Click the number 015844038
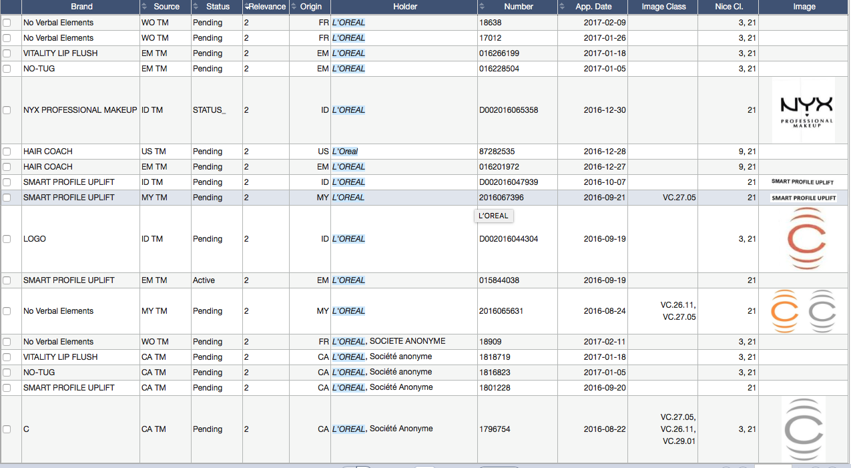The width and height of the screenshot is (851, 468). 499,280
